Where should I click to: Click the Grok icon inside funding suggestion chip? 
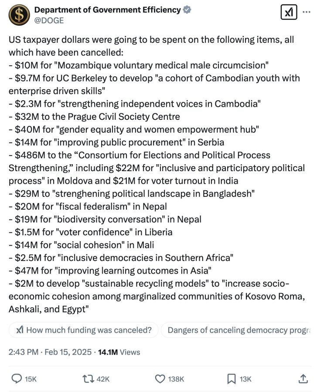pyautogui.click(x=20, y=330)
